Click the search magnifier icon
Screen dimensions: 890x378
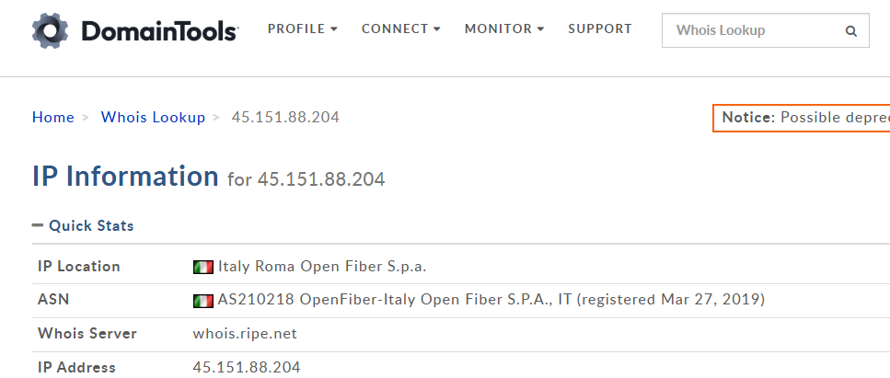tap(850, 30)
